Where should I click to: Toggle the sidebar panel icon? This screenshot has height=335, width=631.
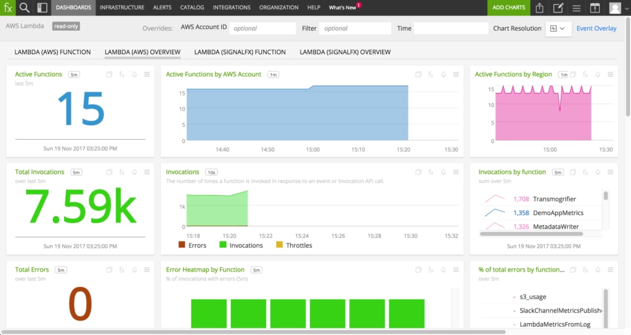click(42, 7)
